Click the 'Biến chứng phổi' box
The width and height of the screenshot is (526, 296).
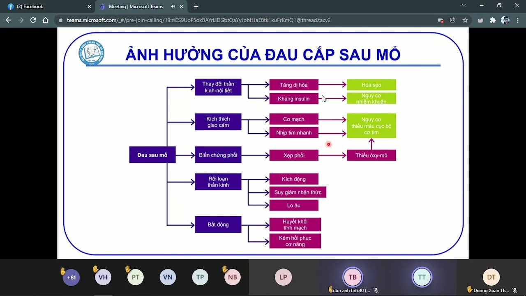[218, 155]
